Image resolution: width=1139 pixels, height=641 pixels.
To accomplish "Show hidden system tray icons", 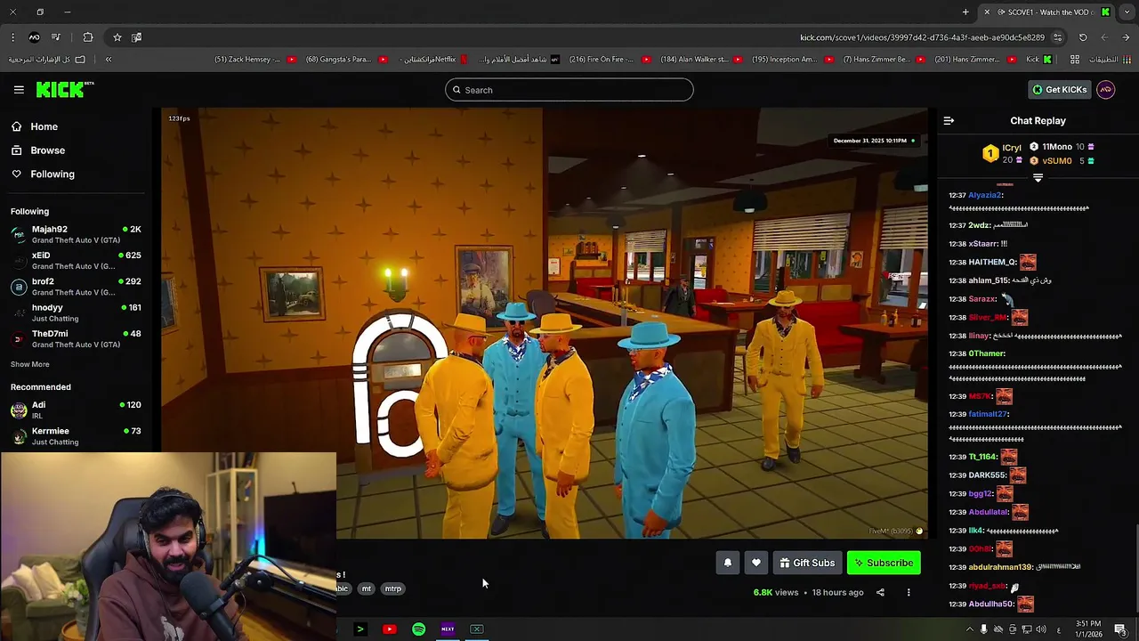I will [x=970, y=629].
